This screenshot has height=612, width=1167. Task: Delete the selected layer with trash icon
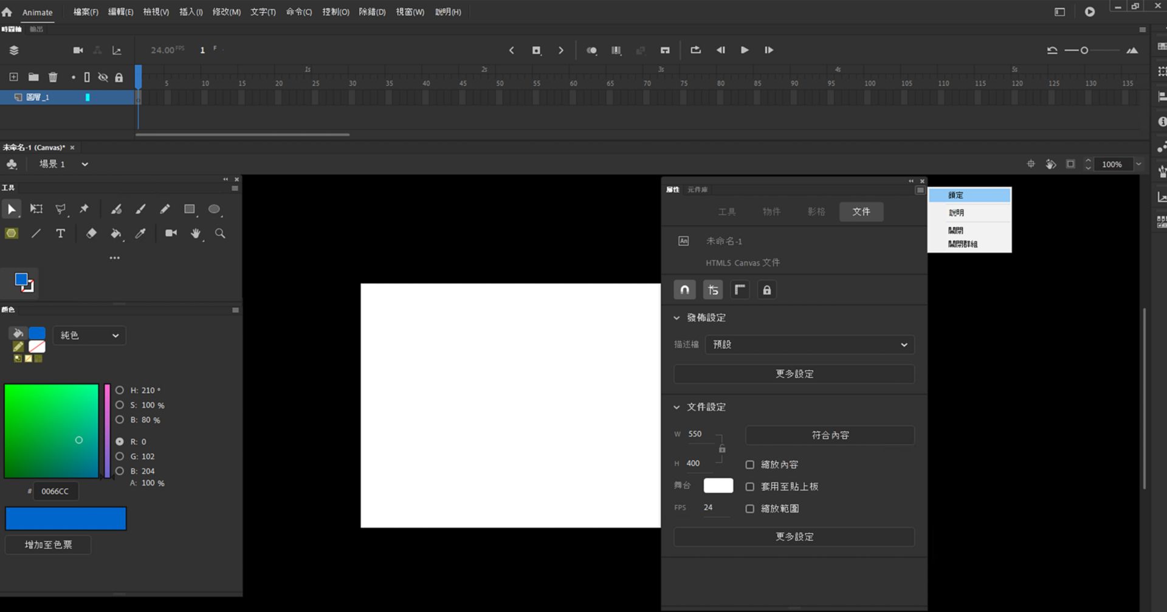[53, 77]
